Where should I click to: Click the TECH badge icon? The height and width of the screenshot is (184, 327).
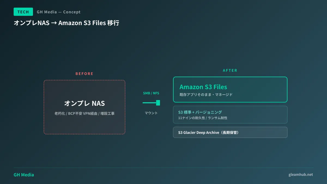click(x=23, y=12)
